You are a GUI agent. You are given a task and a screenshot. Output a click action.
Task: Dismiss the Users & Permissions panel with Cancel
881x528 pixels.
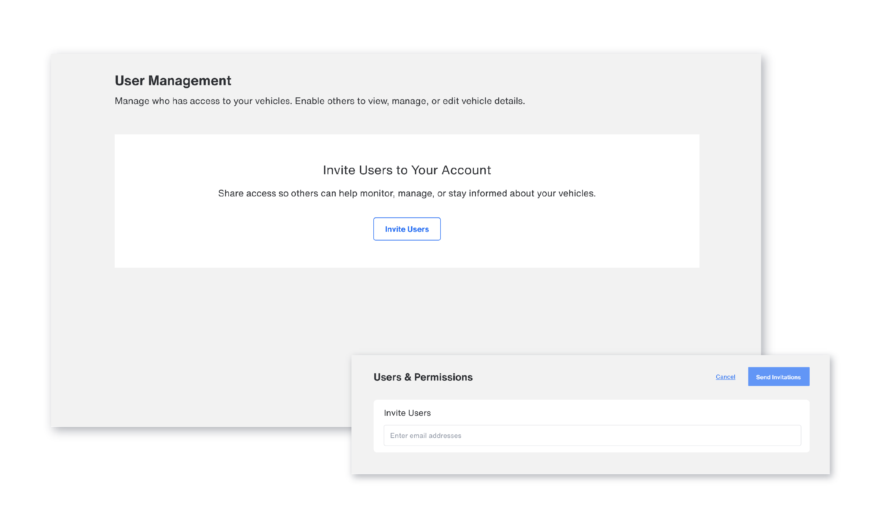(725, 377)
